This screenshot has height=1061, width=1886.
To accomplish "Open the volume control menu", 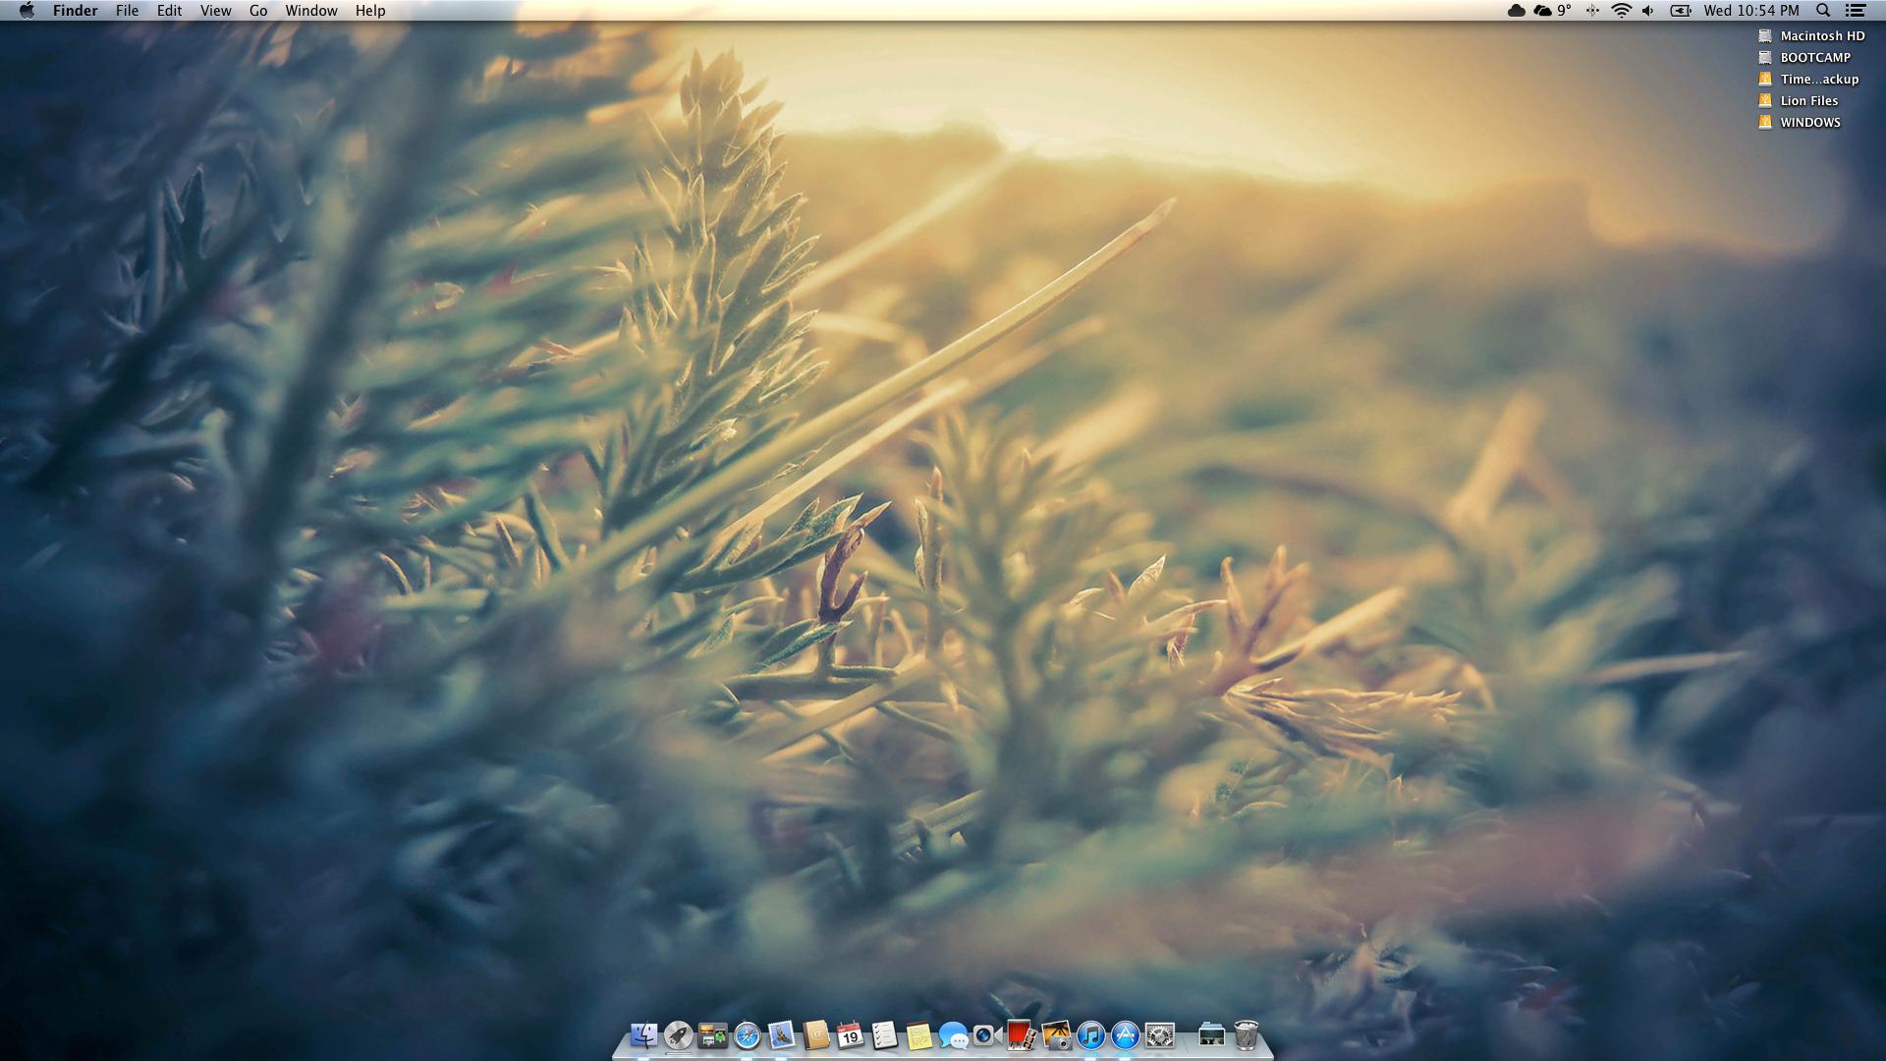I will pyautogui.click(x=1648, y=10).
